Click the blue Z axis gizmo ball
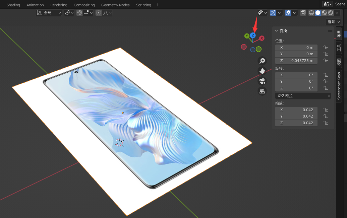 253,35
